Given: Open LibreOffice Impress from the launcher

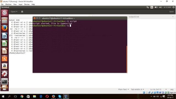Looking at the screenshot, I should click(4, 51).
